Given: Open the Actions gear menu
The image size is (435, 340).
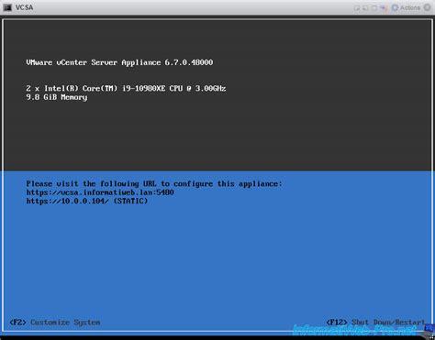Looking at the screenshot, I should [x=406, y=7].
